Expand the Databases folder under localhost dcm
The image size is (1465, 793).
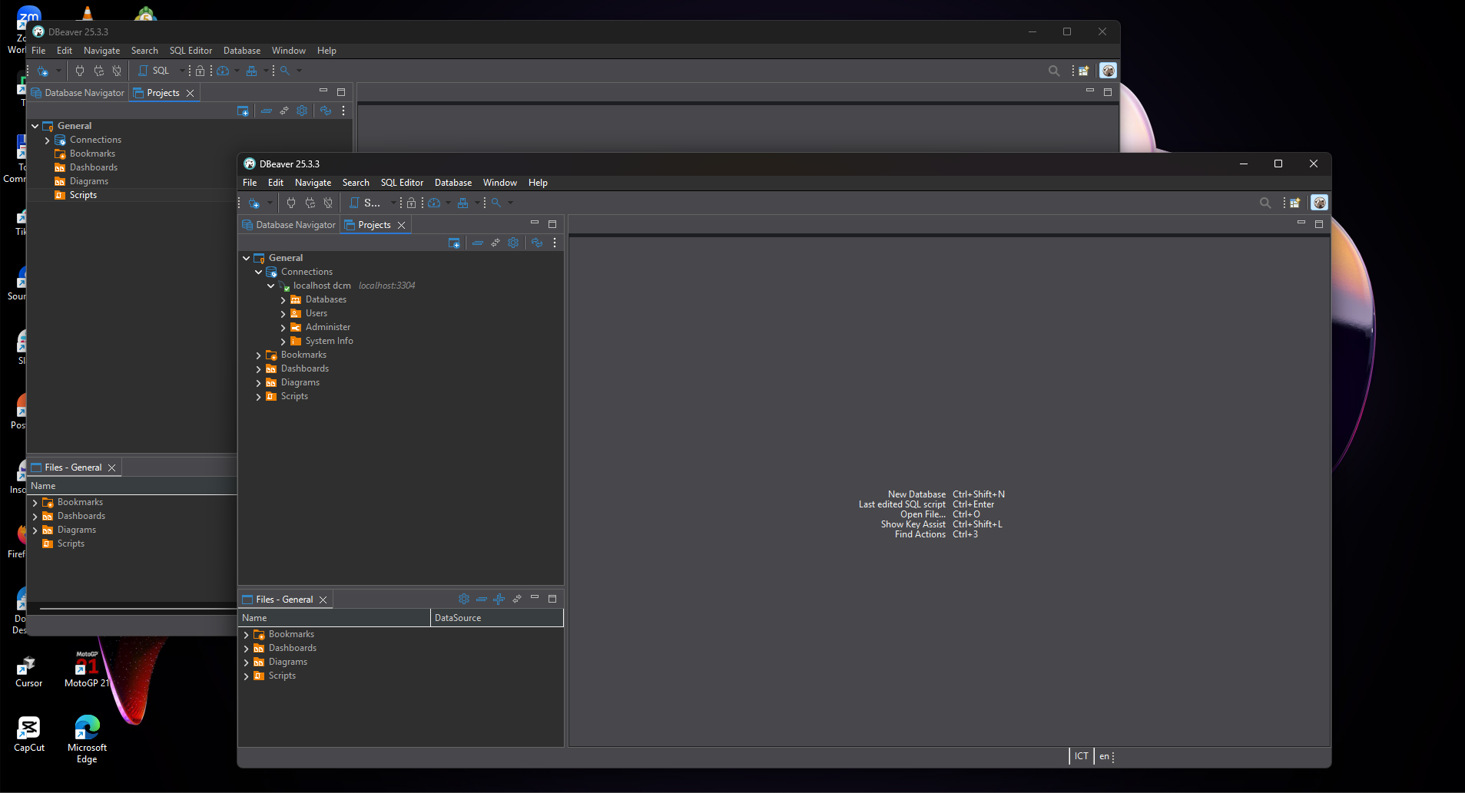[283, 300]
